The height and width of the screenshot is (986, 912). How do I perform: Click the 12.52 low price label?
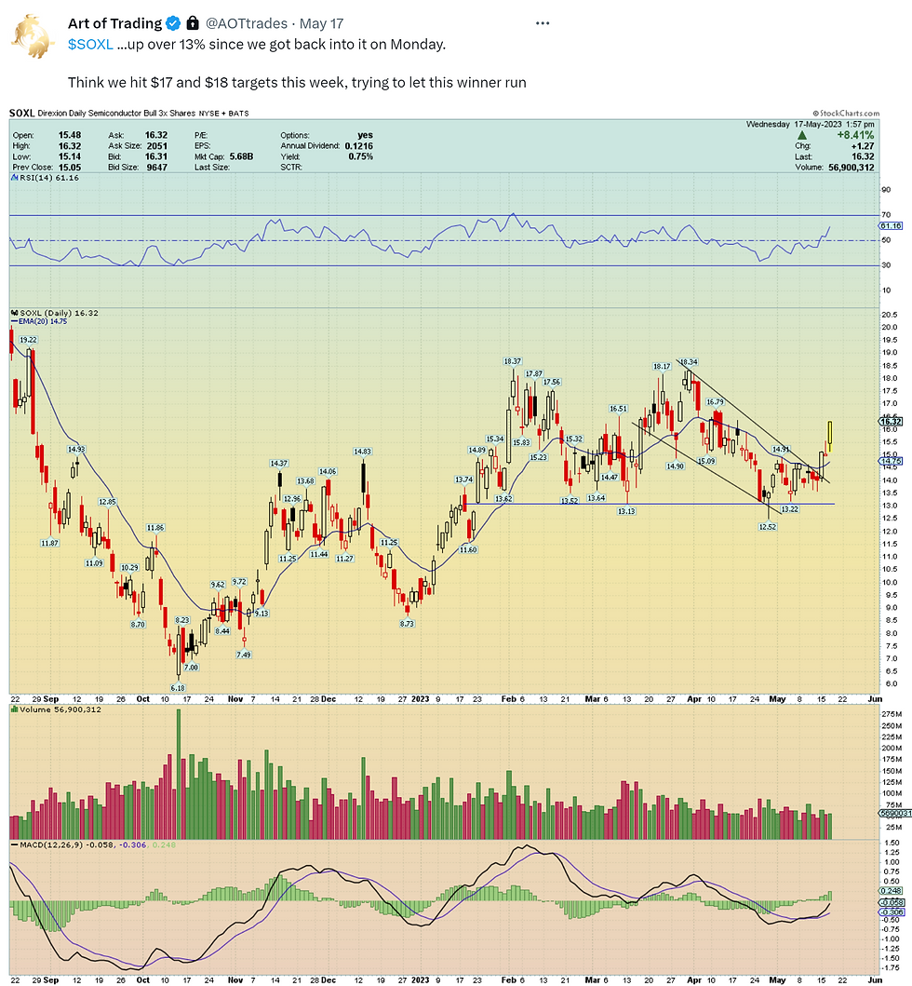(x=768, y=527)
